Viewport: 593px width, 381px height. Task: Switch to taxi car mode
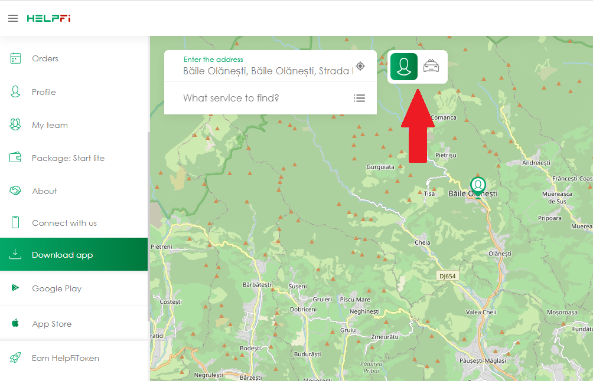click(x=432, y=66)
